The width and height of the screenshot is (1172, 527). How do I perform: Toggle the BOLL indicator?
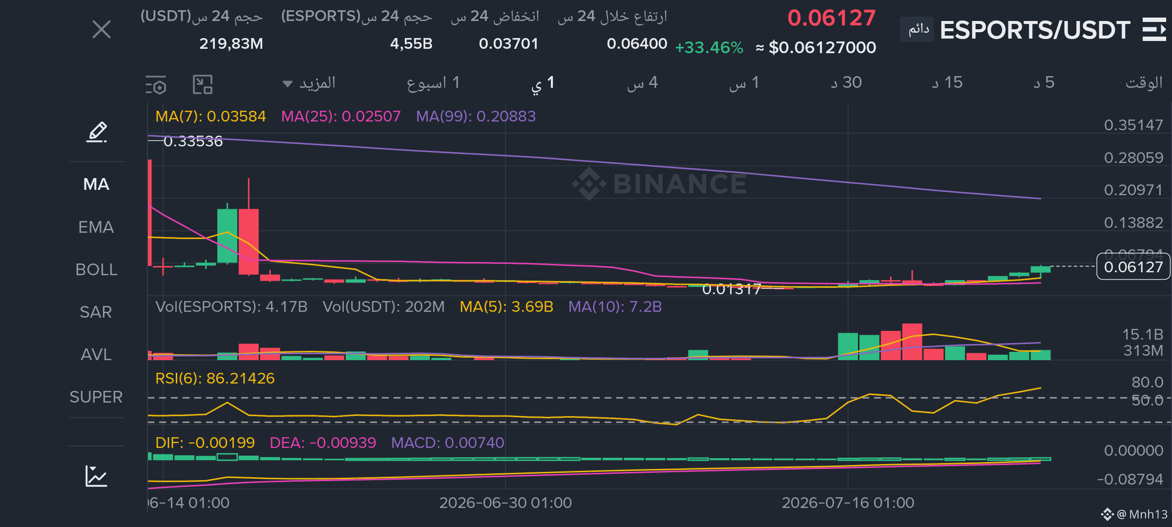pos(96,270)
